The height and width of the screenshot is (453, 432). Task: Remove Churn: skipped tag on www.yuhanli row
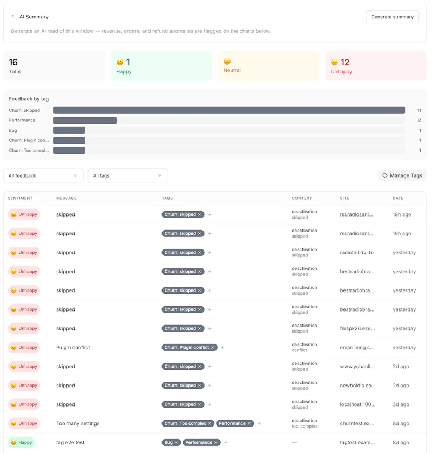pyautogui.click(x=199, y=366)
